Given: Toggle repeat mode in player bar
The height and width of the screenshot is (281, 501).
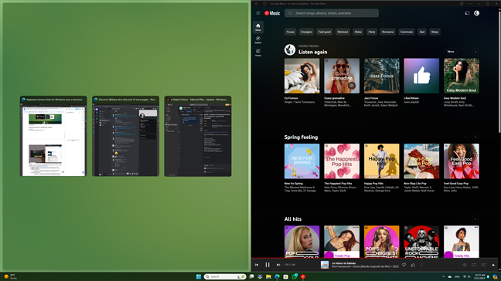Looking at the screenshot, I should click(x=474, y=265).
